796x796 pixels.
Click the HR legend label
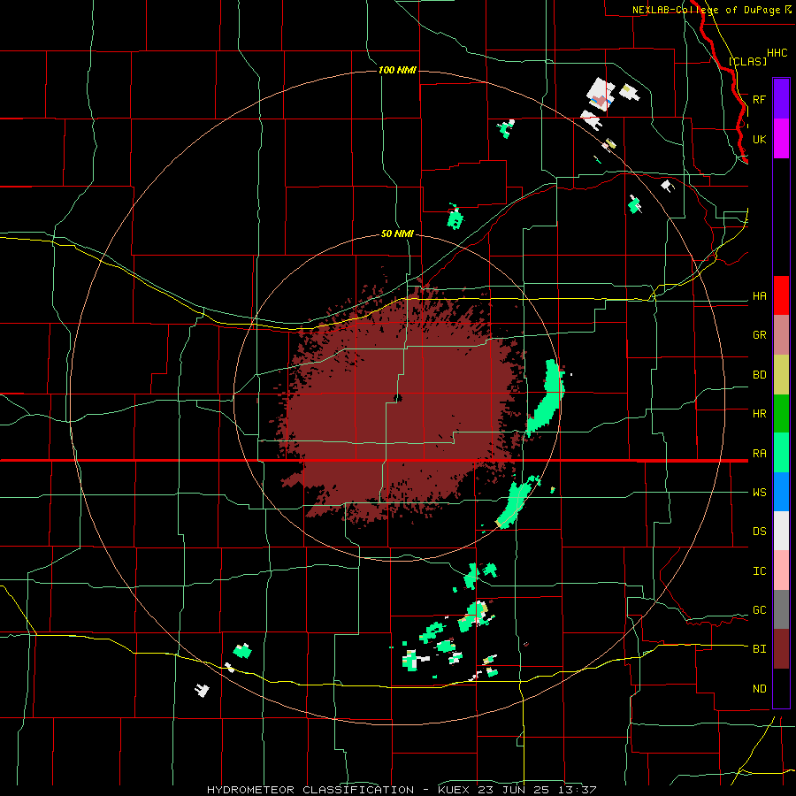[x=759, y=414]
